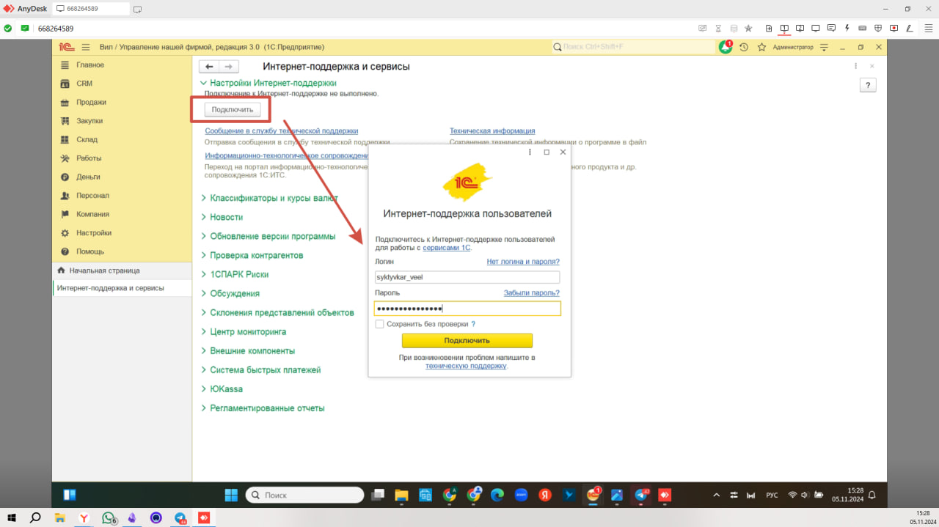This screenshot has height=527, width=939.
Task: Open Telegram on the remote taskbar
Action: [641, 495]
